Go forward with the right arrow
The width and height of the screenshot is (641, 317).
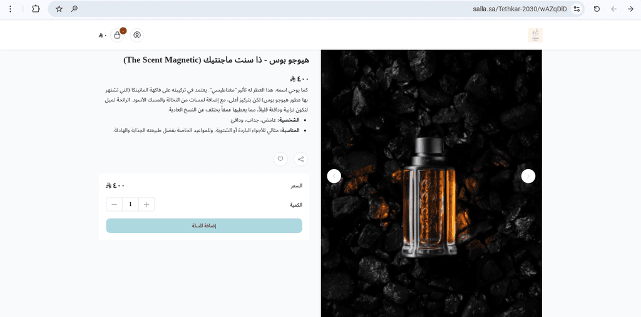click(630, 9)
